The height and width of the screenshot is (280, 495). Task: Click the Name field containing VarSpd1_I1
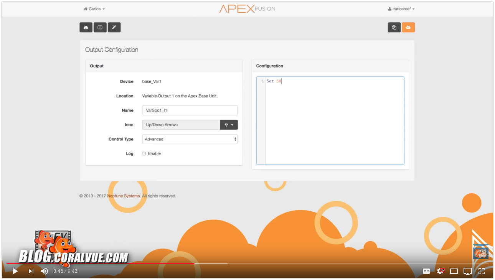[190, 110]
